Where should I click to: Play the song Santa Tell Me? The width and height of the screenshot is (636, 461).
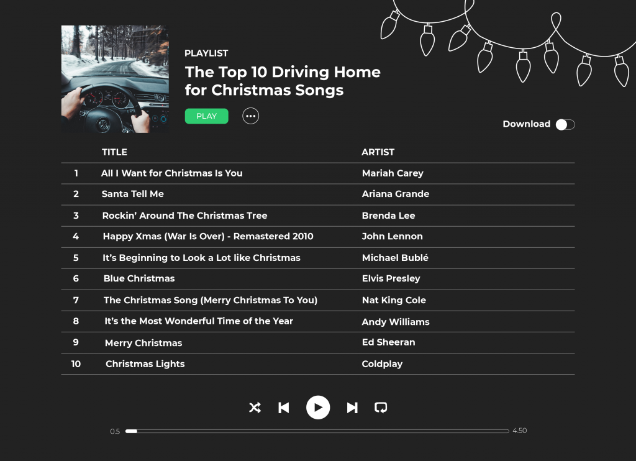(x=133, y=194)
